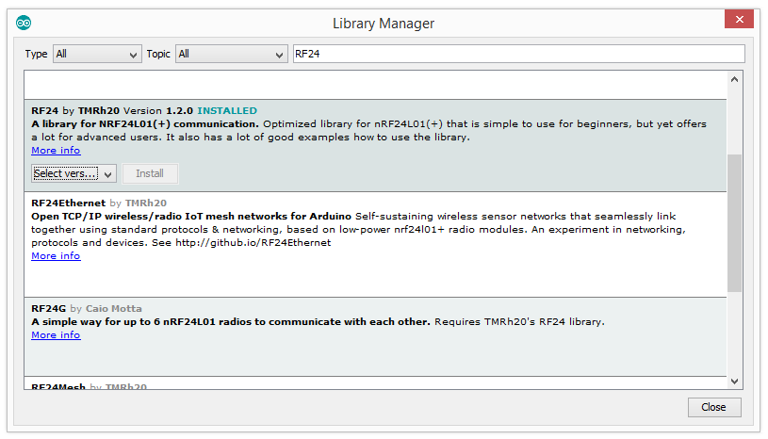The height and width of the screenshot is (439, 768).
Task: Close the Library Manager with red X
Action: pyautogui.click(x=739, y=19)
